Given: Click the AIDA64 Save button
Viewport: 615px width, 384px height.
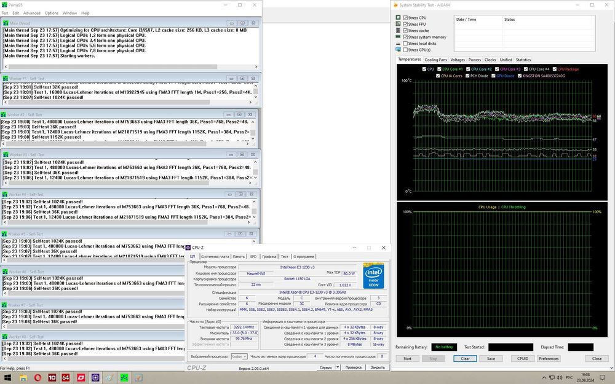Looking at the screenshot, I should tap(491, 359).
